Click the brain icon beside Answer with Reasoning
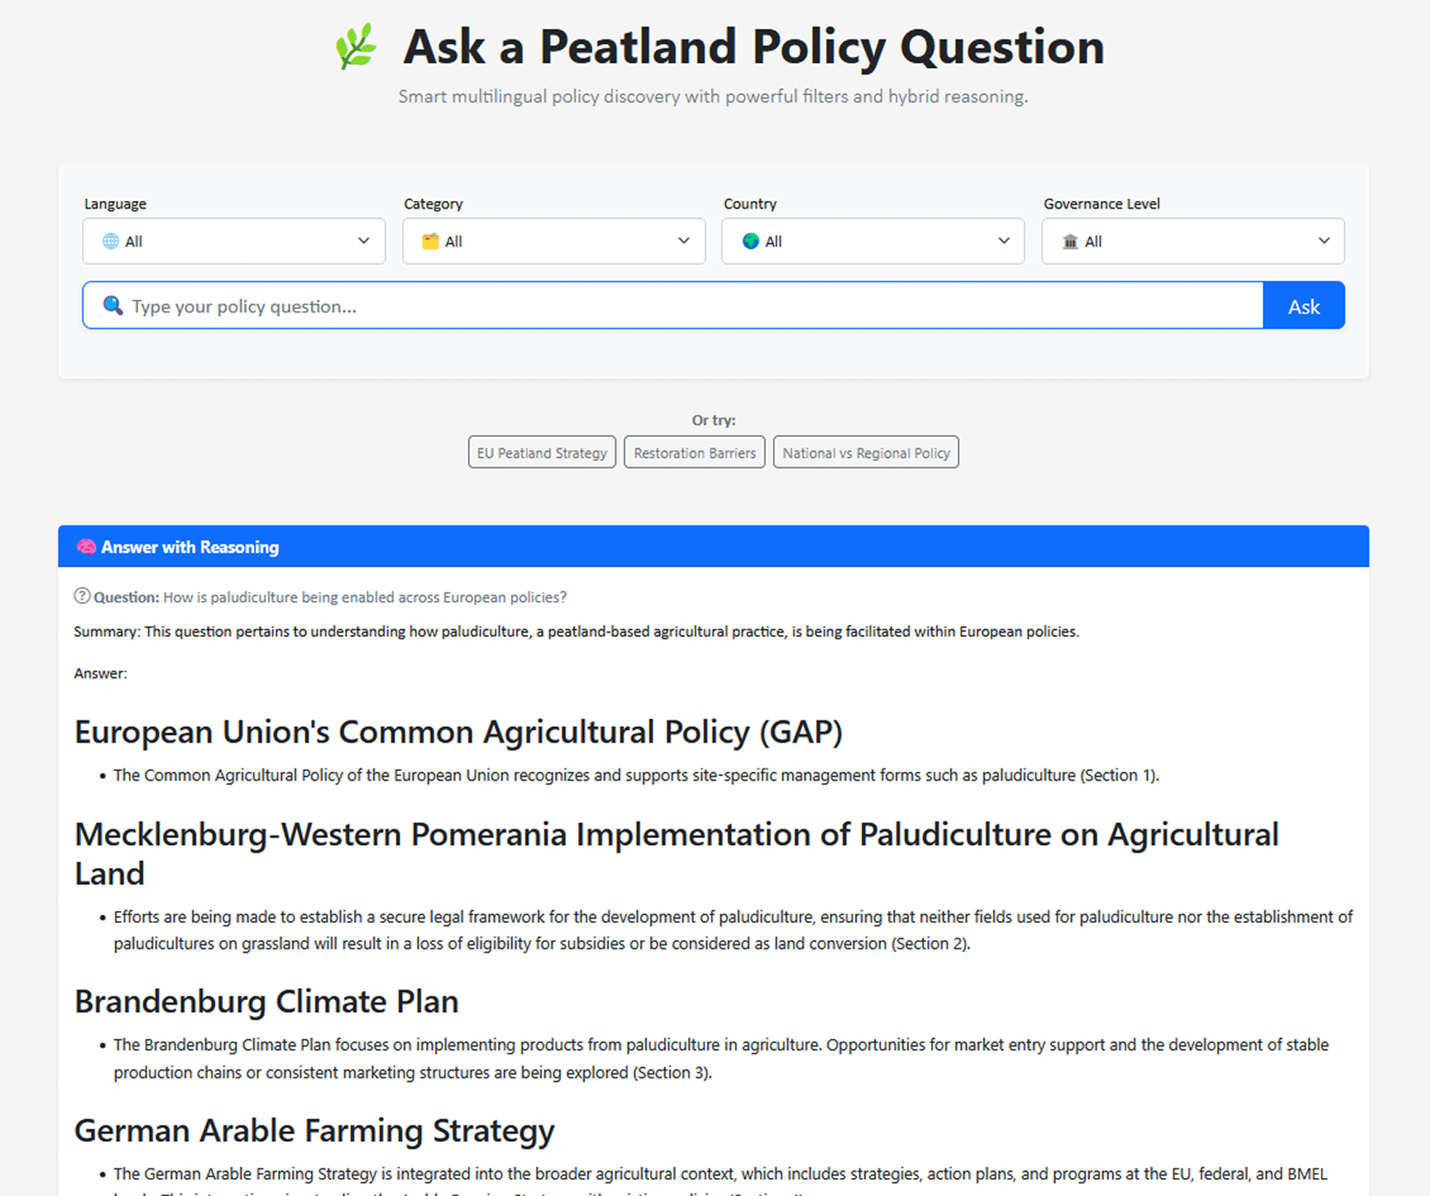The image size is (1430, 1196). click(x=86, y=547)
